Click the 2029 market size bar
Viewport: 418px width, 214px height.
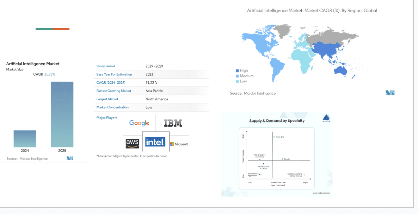coord(62,114)
